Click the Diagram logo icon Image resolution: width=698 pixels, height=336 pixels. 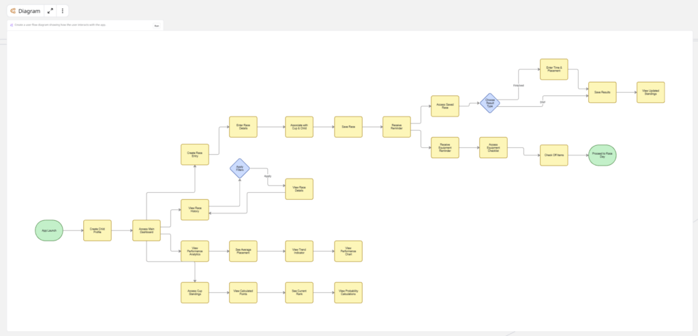pyautogui.click(x=13, y=11)
